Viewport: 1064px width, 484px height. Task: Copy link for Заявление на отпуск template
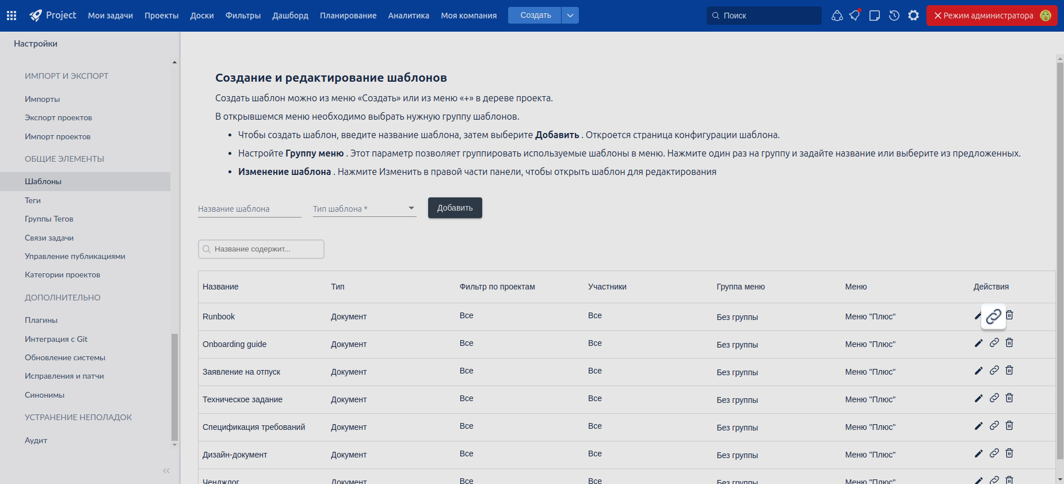pyautogui.click(x=994, y=371)
